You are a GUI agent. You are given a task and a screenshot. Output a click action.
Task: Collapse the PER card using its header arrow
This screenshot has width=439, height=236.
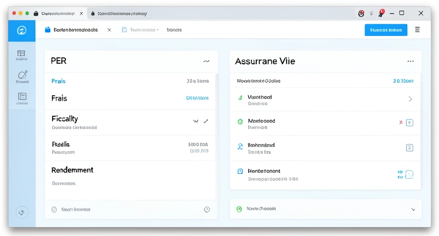206,61
